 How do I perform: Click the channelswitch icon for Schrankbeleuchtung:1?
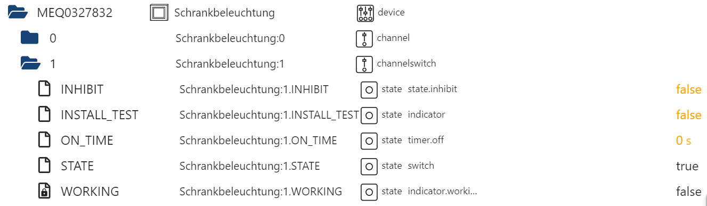tap(364, 64)
